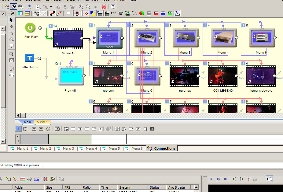Select the Play All playlist thumbnail
The height and width of the screenshot is (192, 283).
[71, 76]
